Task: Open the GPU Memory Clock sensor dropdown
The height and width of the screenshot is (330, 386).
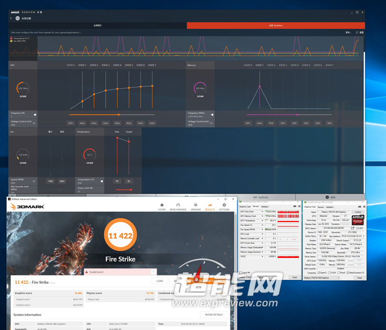Action: (262, 216)
